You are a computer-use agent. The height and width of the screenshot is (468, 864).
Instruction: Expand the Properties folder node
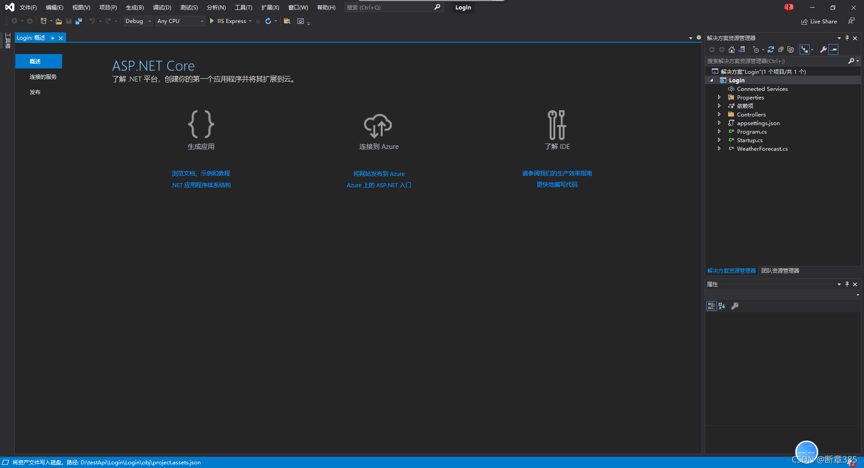tap(719, 97)
